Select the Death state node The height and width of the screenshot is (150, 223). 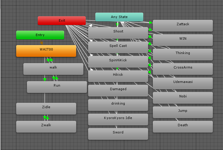pyautogui.click(x=183, y=127)
